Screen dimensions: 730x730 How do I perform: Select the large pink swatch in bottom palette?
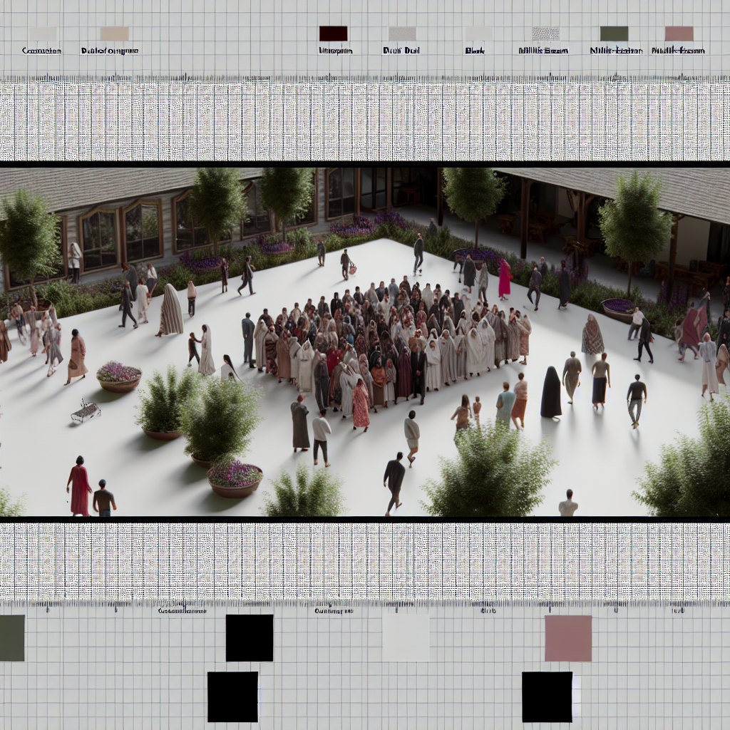click(568, 638)
